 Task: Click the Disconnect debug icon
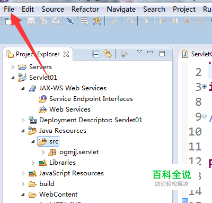(x=199, y=21)
